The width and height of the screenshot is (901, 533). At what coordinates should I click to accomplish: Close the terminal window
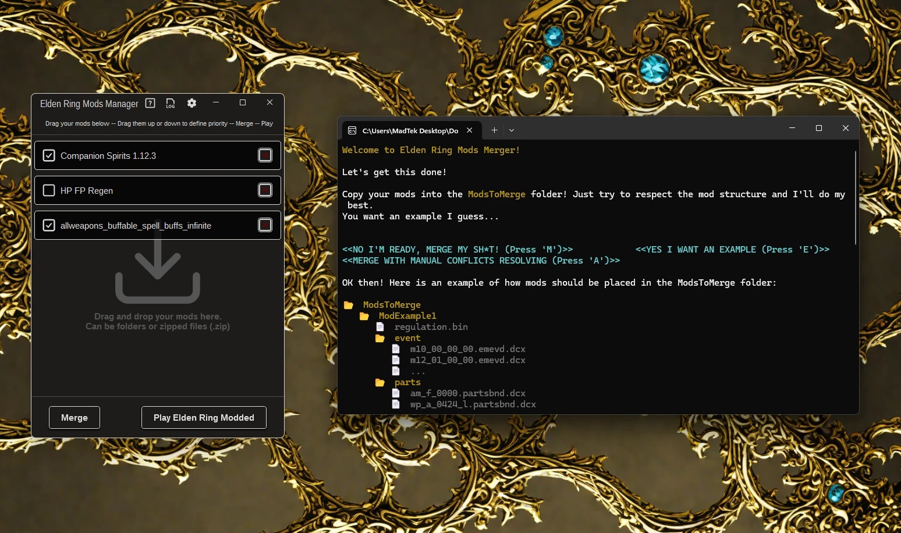coord(846,128)
